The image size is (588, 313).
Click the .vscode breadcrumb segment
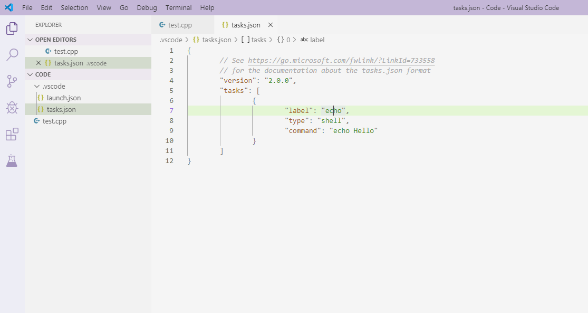pyautogui.click(x=171, y=40)
